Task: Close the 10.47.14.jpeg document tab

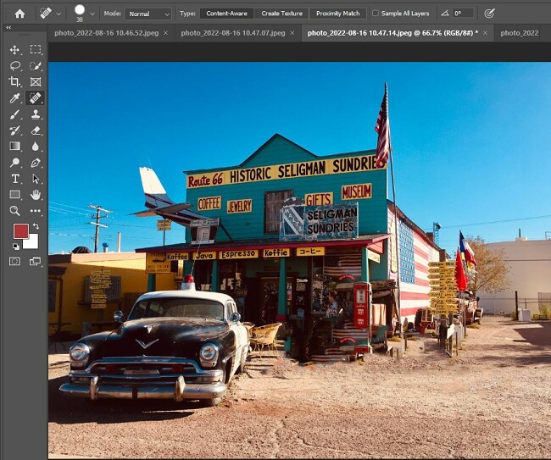Action: (x=485, y=33)
